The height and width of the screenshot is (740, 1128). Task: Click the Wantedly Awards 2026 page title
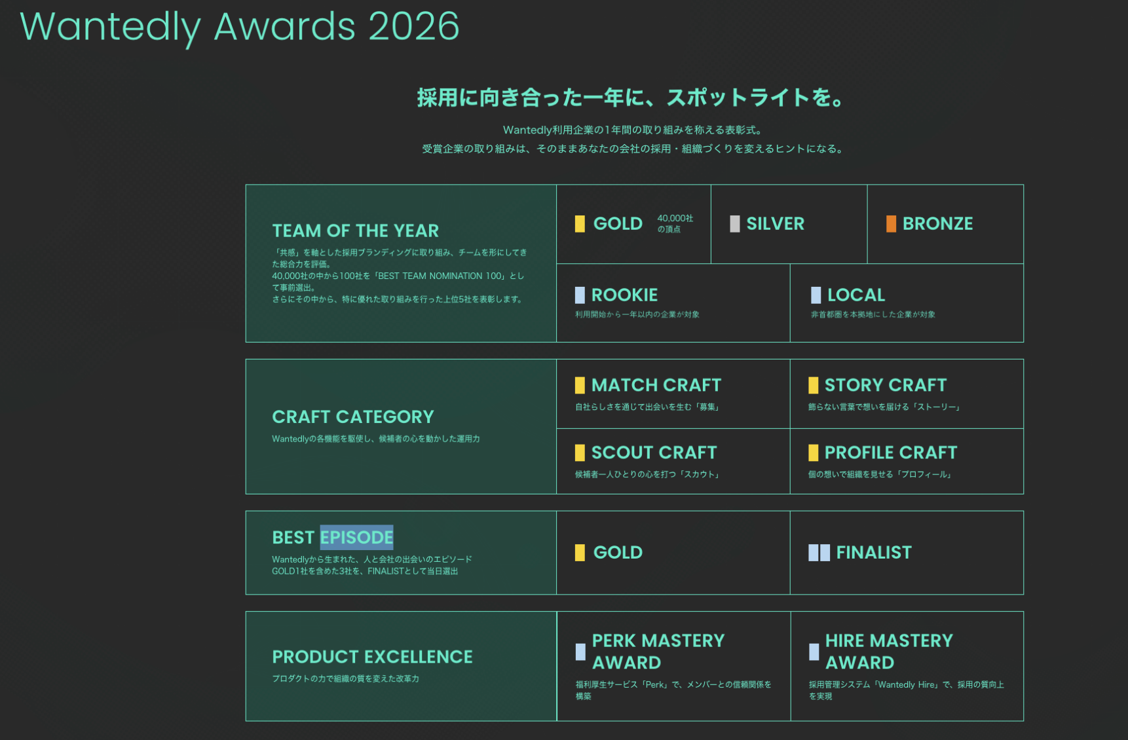coord(240,27)
